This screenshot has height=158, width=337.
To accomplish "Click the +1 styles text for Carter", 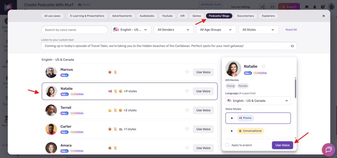I will [x=130, y=129].
